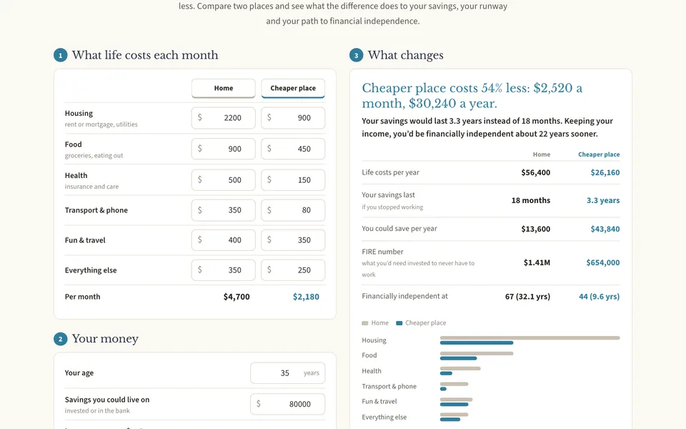Click the $43,840 save per year value
This screenshot has height=429, width=686.
(605, 229)
